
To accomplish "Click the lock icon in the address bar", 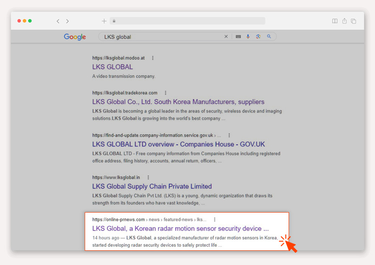I will click(114, 21).
